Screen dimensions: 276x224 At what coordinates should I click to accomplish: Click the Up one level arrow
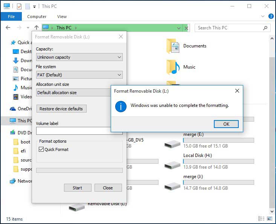pyautogui.click(x=37, y=27)
